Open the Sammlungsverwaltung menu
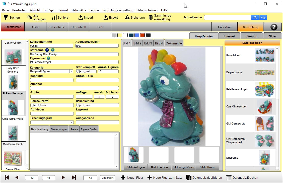The image size is (283, 183). click(118, 10)
